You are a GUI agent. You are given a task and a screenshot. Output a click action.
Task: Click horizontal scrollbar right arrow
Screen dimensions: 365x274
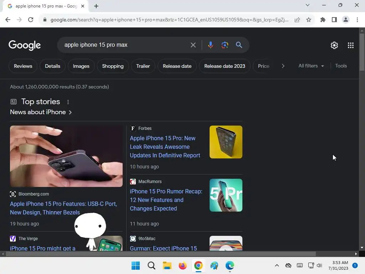356,254
